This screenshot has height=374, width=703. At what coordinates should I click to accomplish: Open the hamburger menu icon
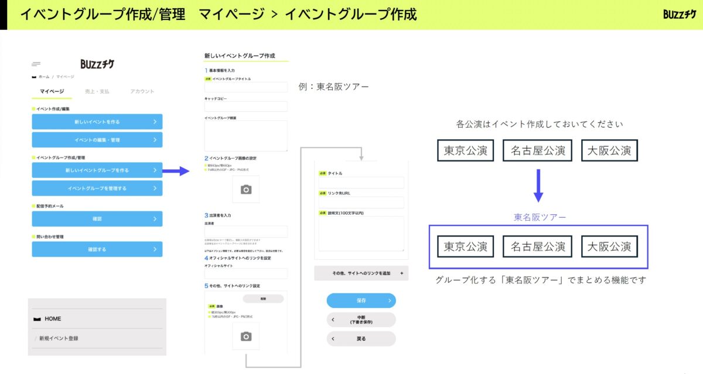click(x=36, y=64)
